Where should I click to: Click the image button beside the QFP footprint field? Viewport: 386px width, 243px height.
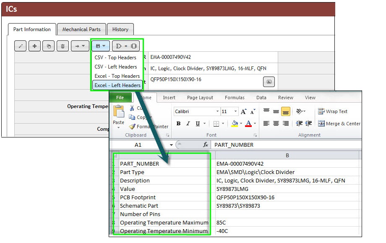(269, 82)
